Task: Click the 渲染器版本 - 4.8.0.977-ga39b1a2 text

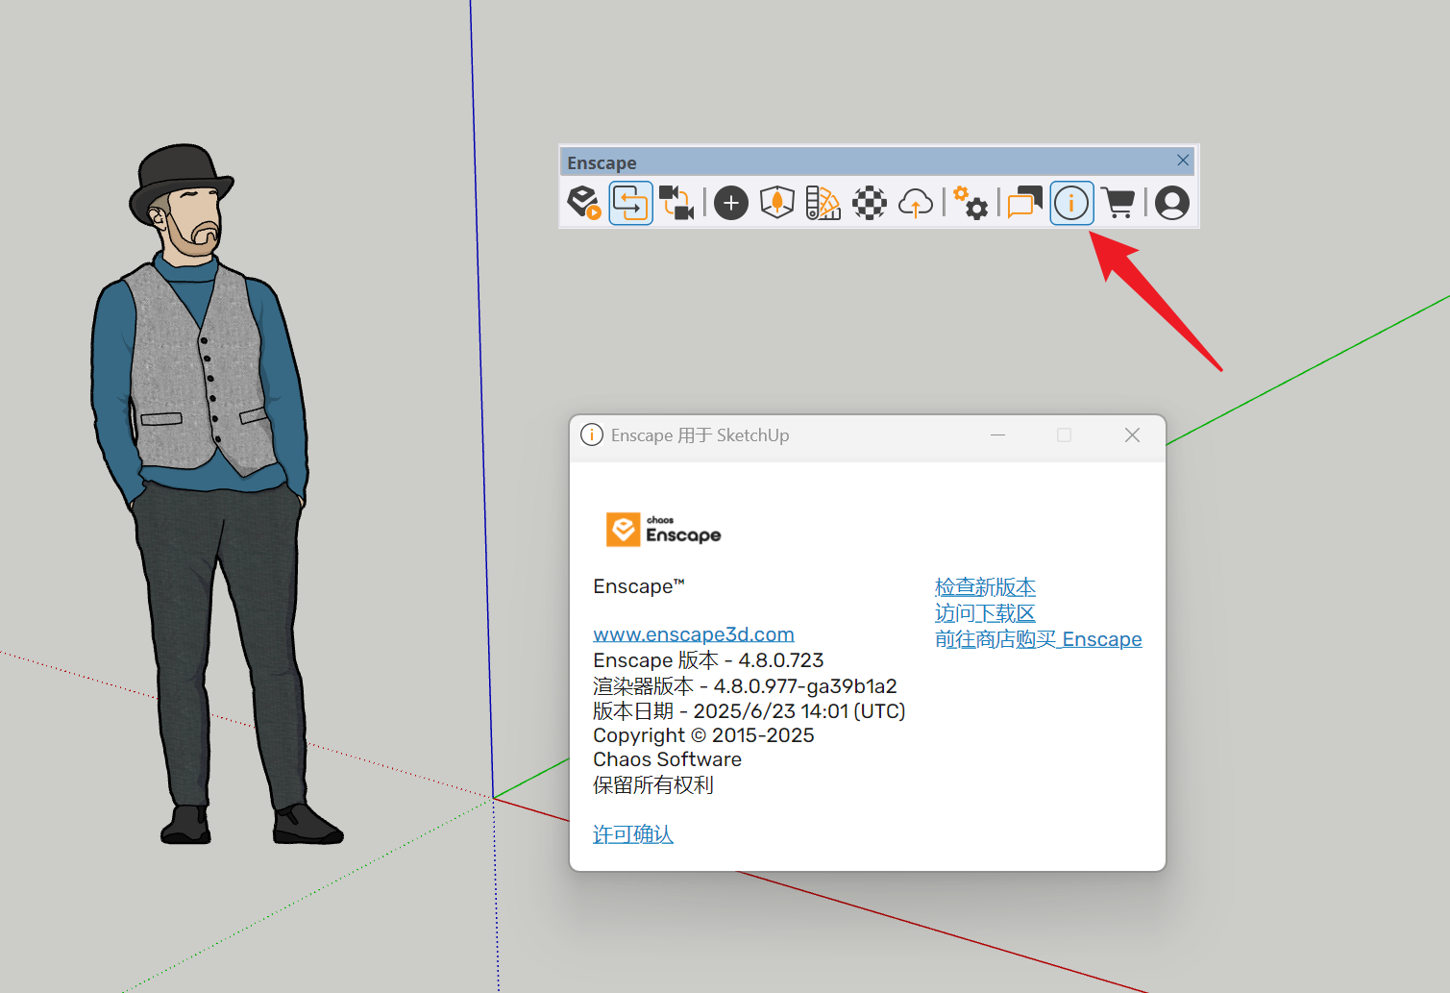Action: [x=745, y=686]
